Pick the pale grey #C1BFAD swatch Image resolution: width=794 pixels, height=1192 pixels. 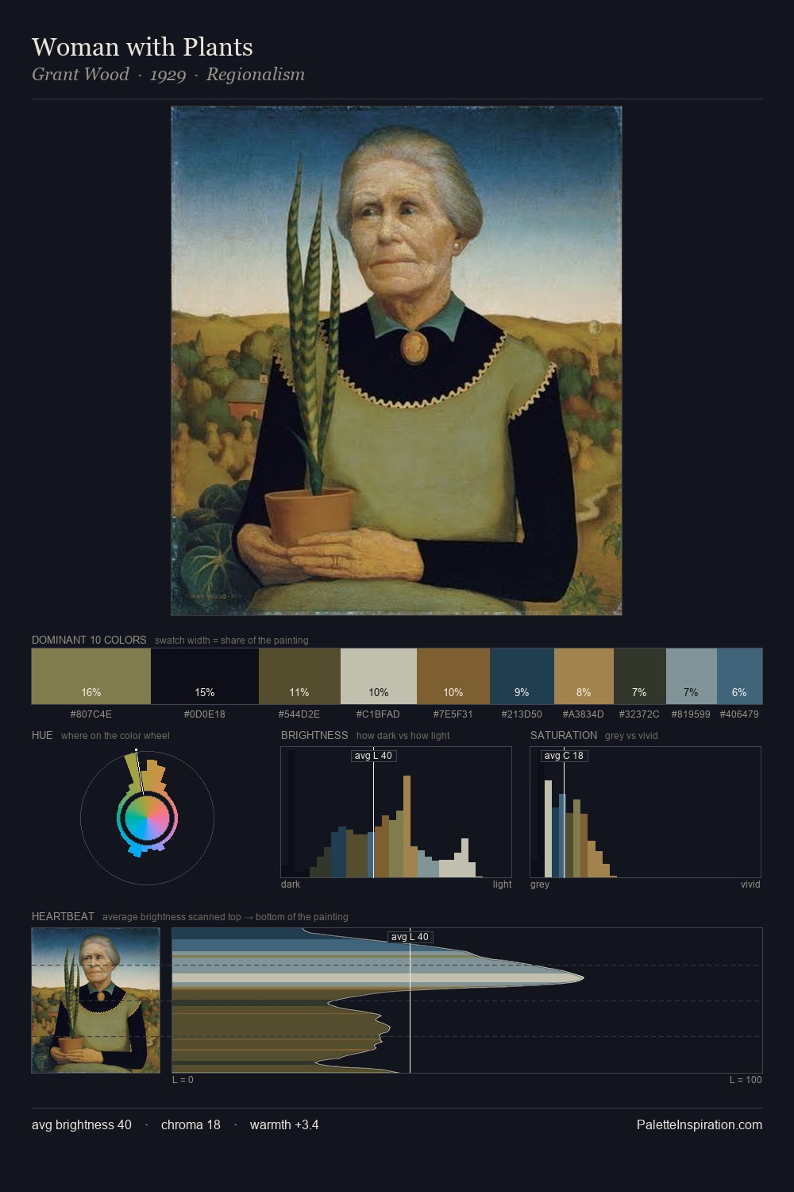379,676
